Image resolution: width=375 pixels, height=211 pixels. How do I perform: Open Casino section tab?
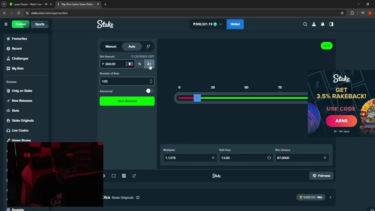21,24
